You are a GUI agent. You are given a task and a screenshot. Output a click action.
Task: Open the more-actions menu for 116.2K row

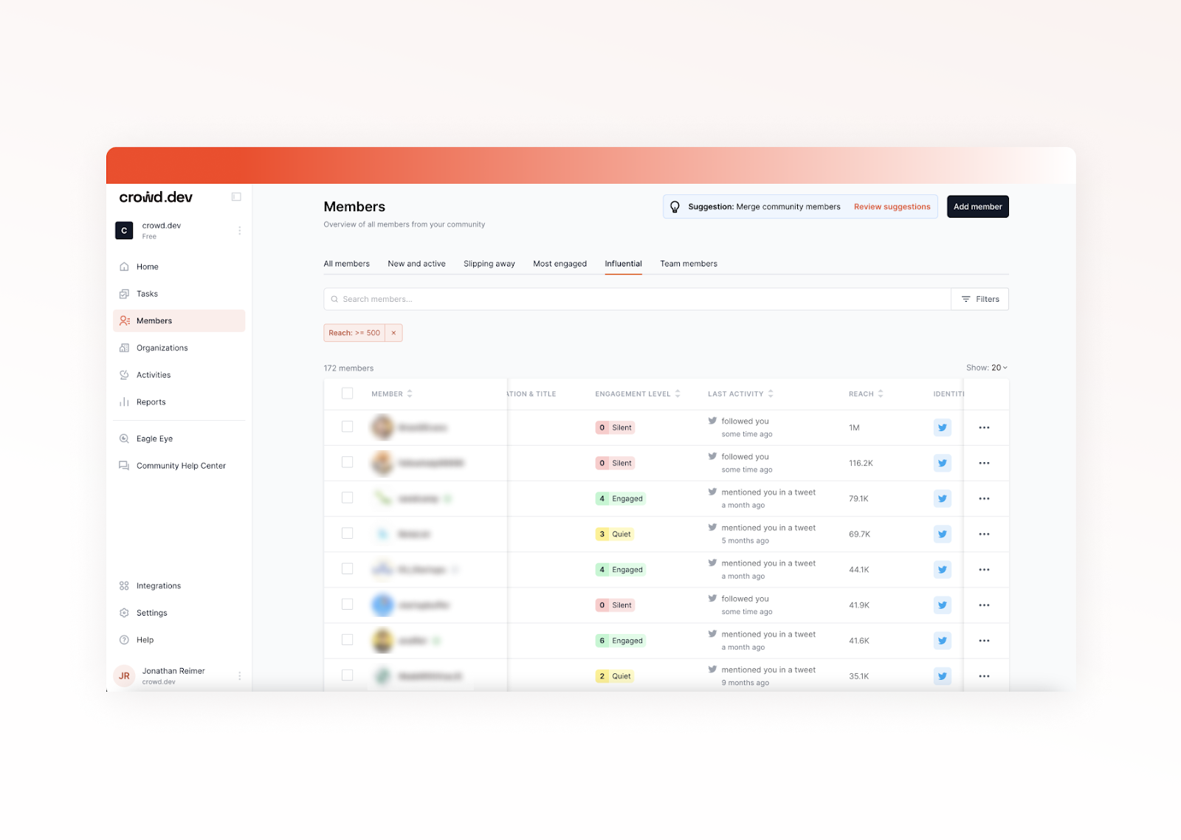point(984,463)
